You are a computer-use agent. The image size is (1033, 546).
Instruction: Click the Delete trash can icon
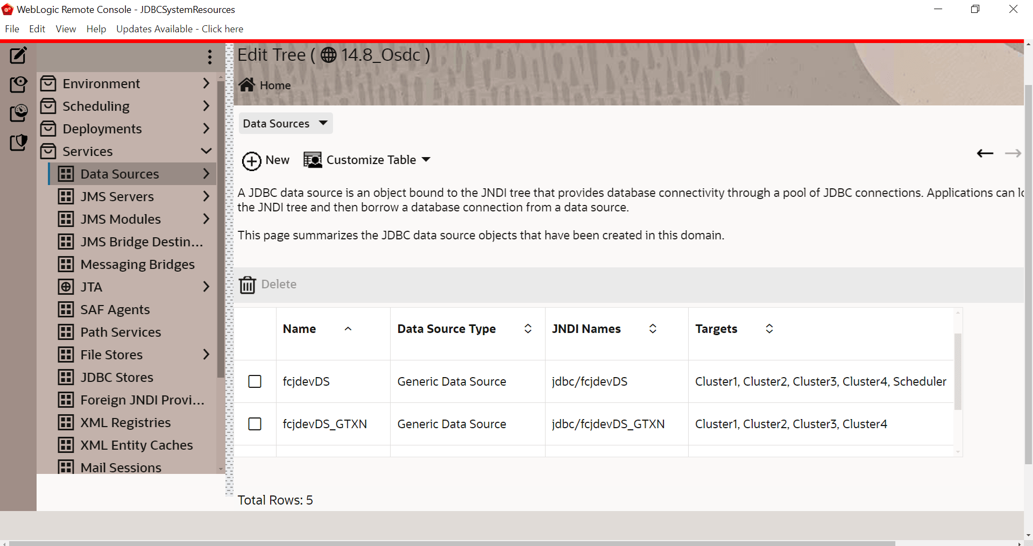click(247, 285)
